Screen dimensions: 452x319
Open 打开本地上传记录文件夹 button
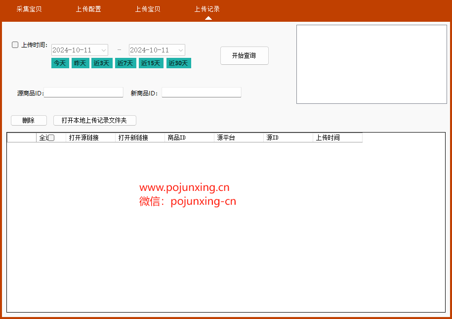click(94, 120)
